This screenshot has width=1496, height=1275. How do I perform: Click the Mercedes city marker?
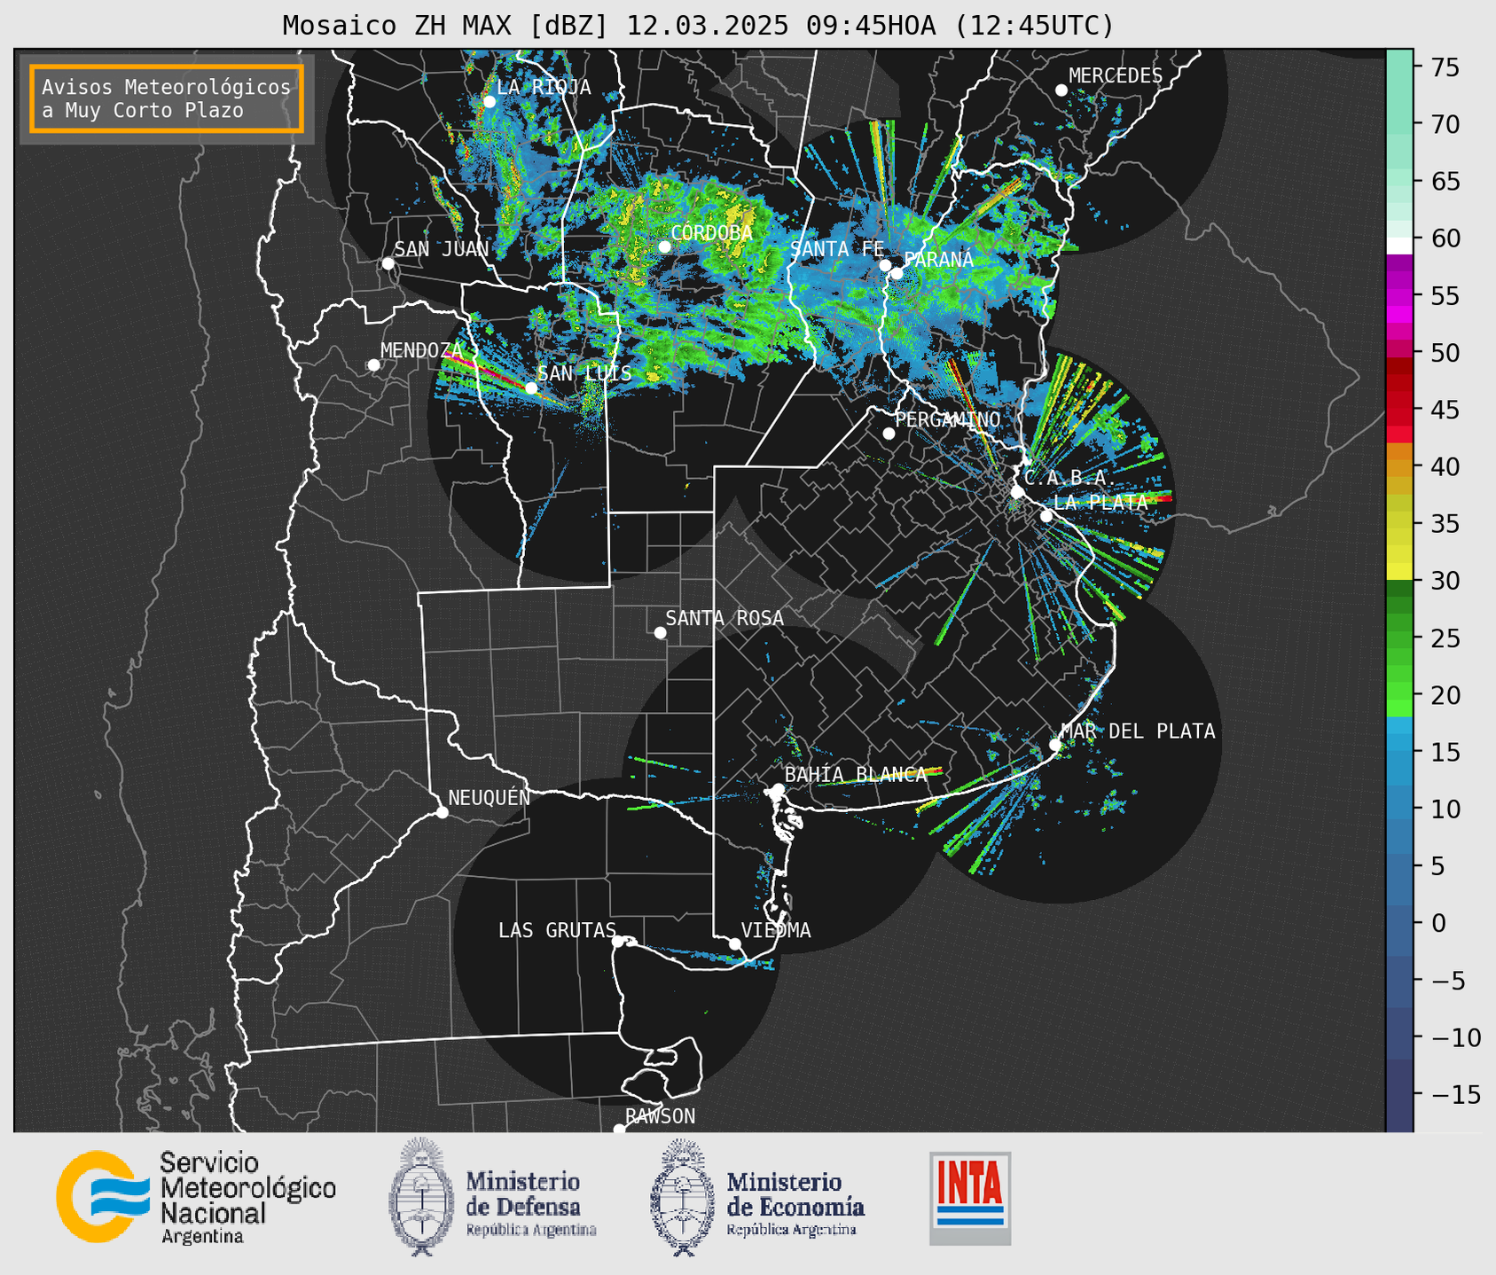coord(1061,90)
